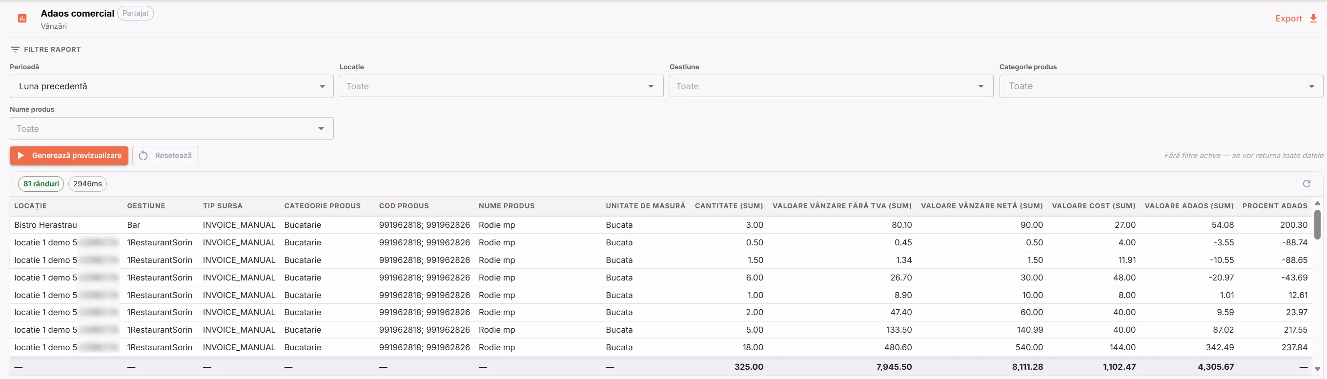Click scrollbar down arrow below the table

coord(1317,369)
